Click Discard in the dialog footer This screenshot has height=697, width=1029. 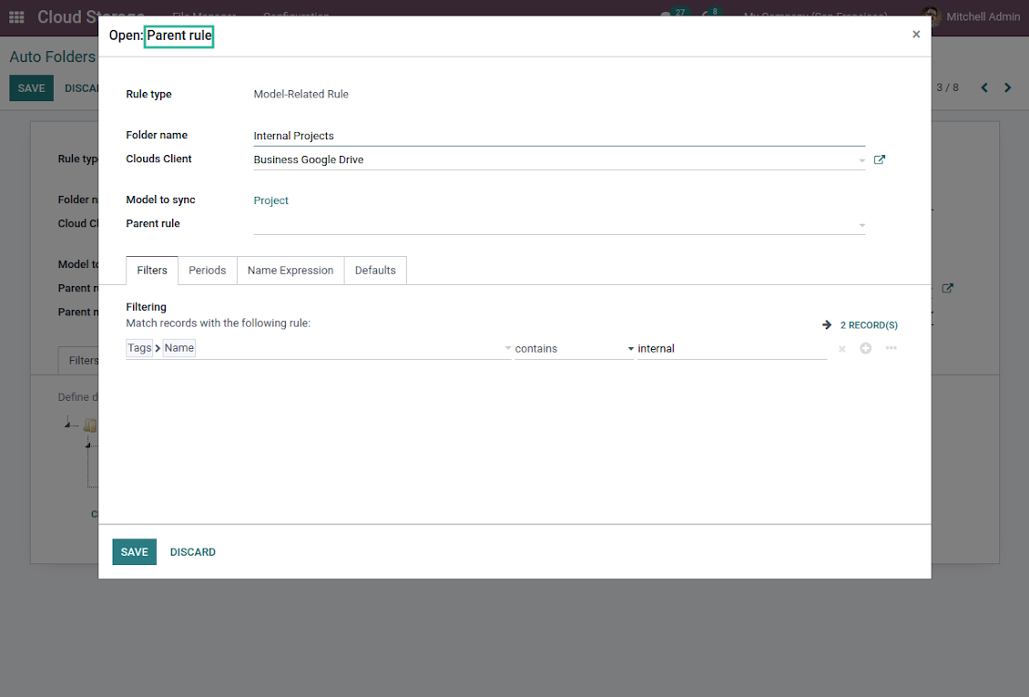[x=193, y=552]
